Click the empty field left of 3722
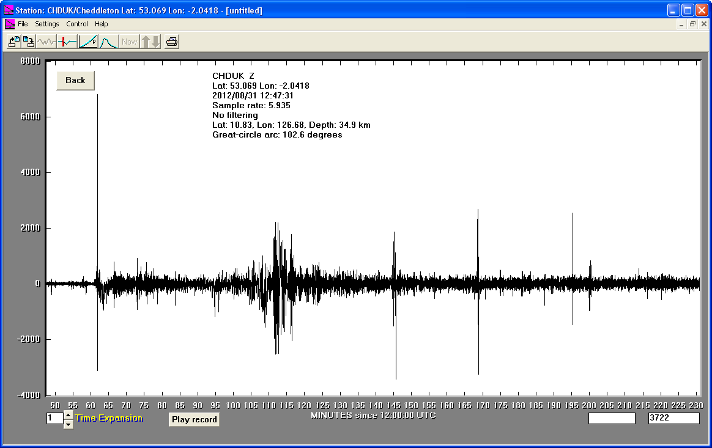The height and width of the screenshot is (448, 712). [612, 418]
